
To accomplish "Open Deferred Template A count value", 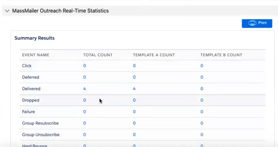I will 134,77.
